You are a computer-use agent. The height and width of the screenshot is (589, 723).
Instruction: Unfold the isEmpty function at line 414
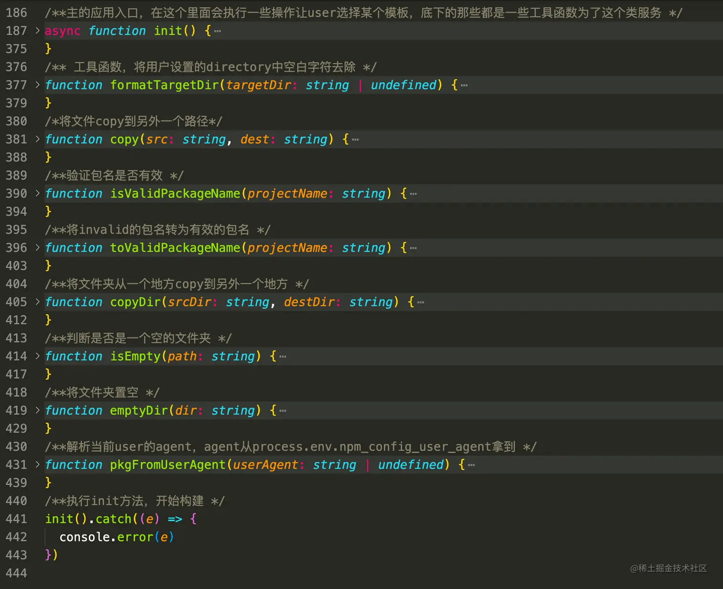37,356
